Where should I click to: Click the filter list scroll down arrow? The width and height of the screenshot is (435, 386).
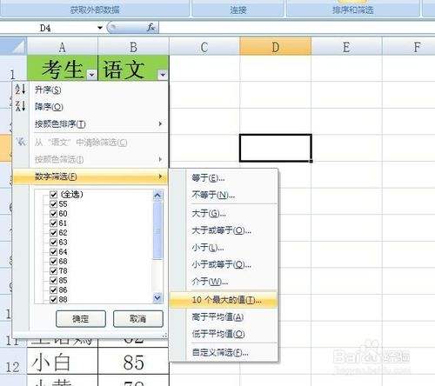tap(157, 297)
